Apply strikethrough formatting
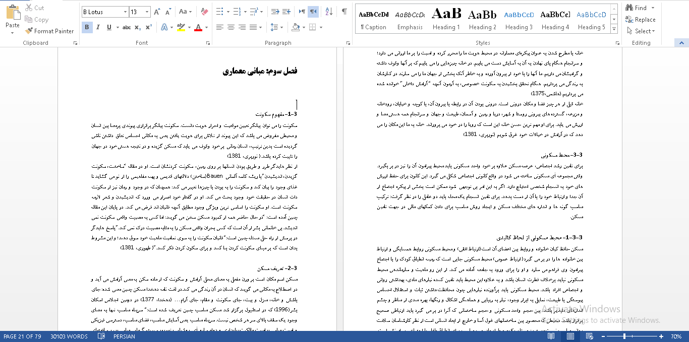This screenshot has width=689, height=342. pos(127,27)
